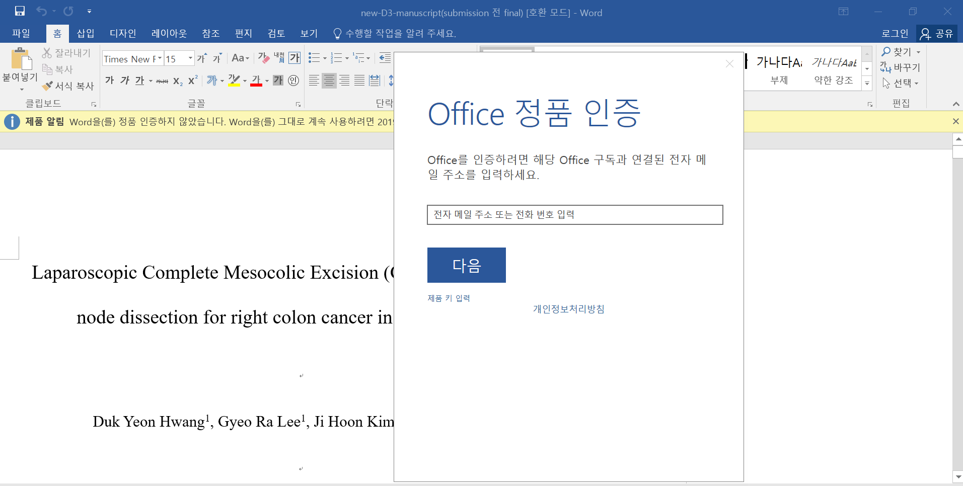
Task: Apply superscript formatting
Action: (x=193, y=80)
